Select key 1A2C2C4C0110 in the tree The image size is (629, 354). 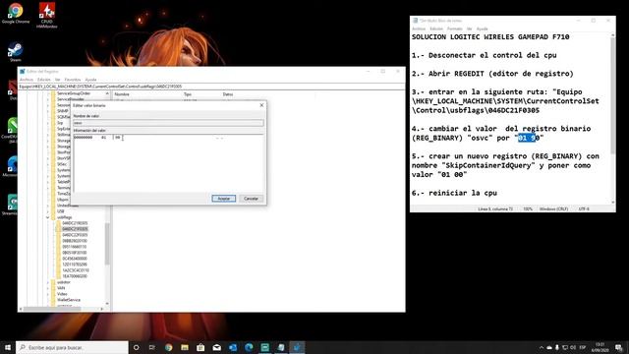(76, 270)
